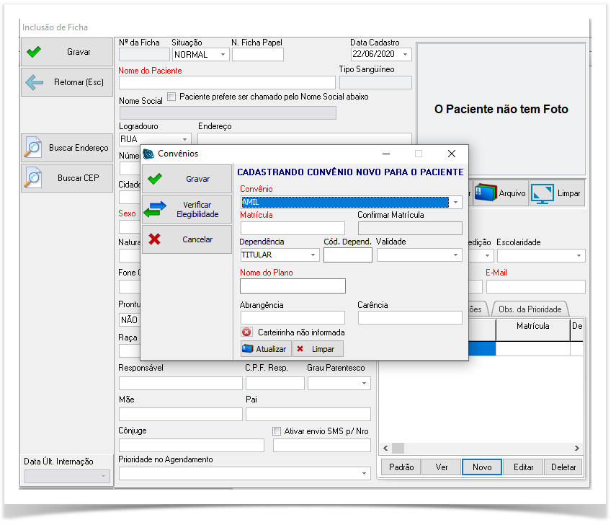This screenshot has width=616, height=525.
Task: Enable Ativar envio SMS p/ Nro
Action: [277, 431]
